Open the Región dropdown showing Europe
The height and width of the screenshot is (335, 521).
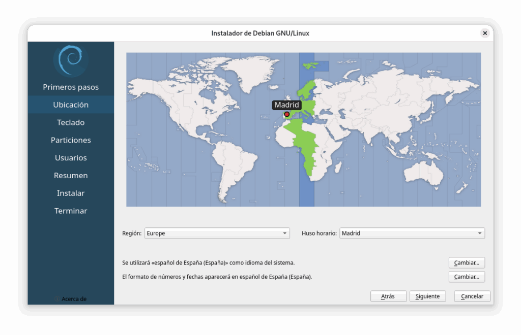217,233
